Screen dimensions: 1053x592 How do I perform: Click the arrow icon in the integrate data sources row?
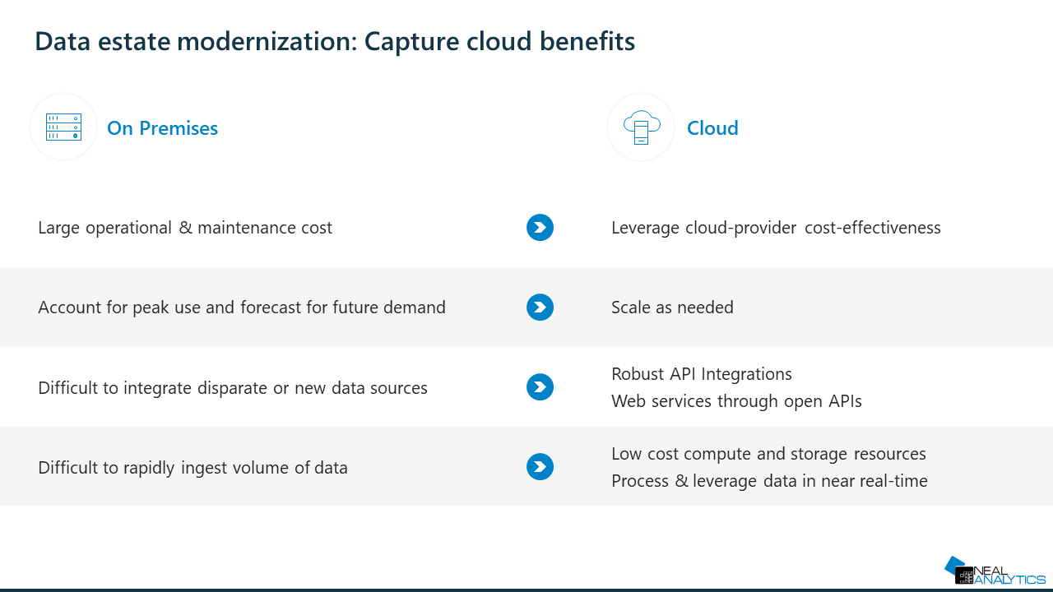tap(540, 387)
